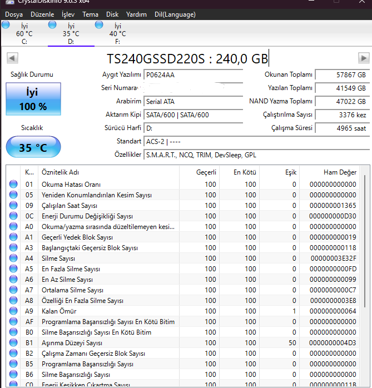The image size is (372, 388).
Task: Click power on hours 4965 saat
Action: point(343,128)
